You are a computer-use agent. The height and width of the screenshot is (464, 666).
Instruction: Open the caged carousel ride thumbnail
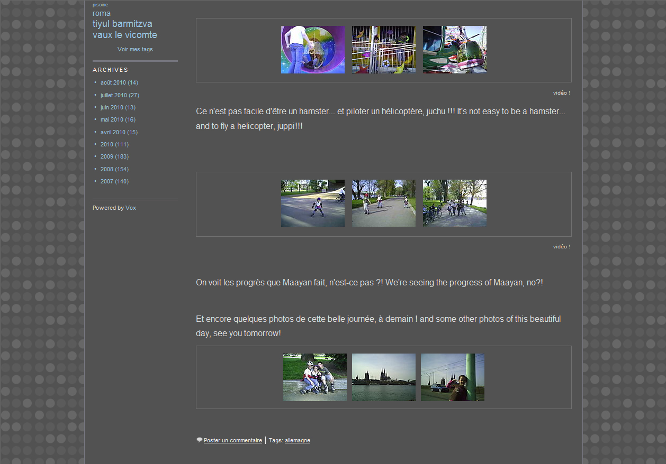click(383, 50)
